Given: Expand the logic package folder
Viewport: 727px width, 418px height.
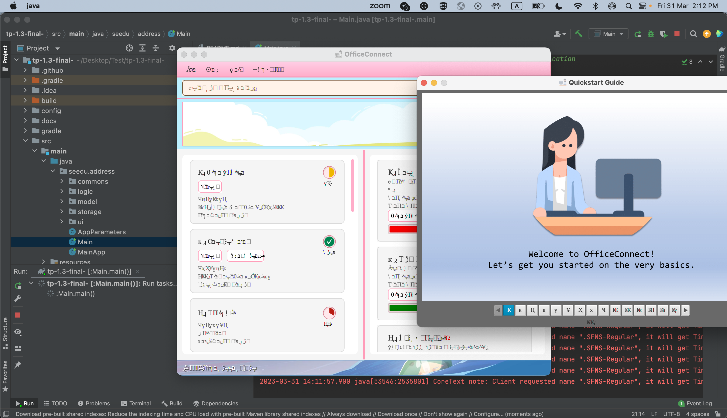Looking at the screenshot, I should click(62, 191).
